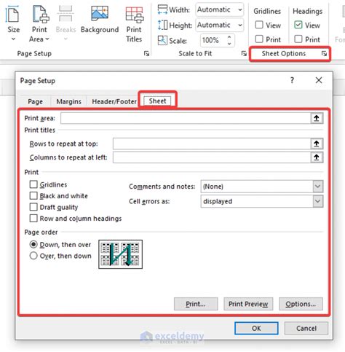
Task: Uncheck Headings View checkbox in ribbon
Action: (x=298, y=25)
